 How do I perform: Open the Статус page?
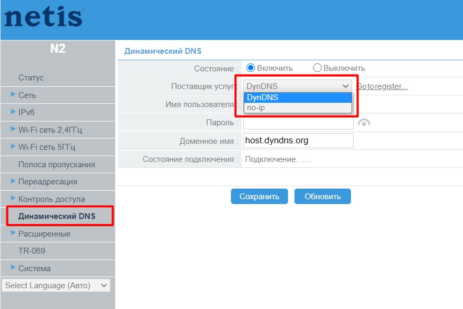pyautogui.click(x=31, y=77)
